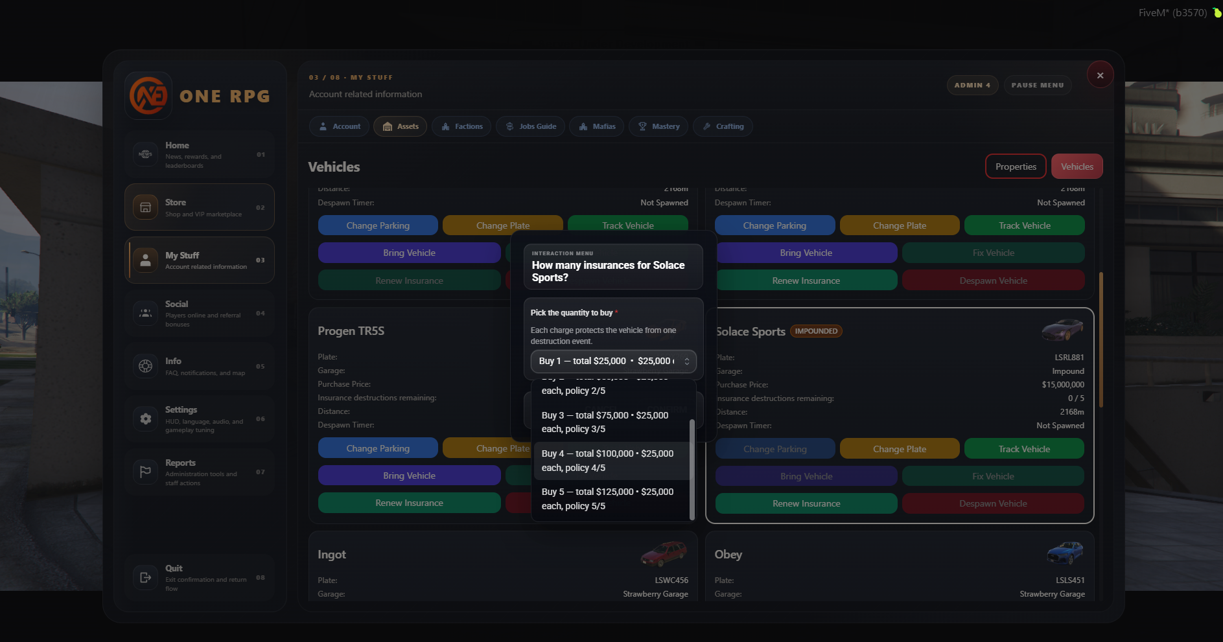Open Info menu item 05
The image size is (1223, 642).
[x=200, y=366]
